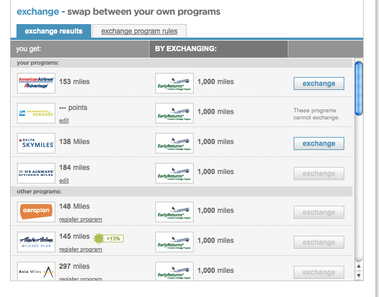
Task: Click greyed exchange button for Alaska Airlines
Action: 319,242
